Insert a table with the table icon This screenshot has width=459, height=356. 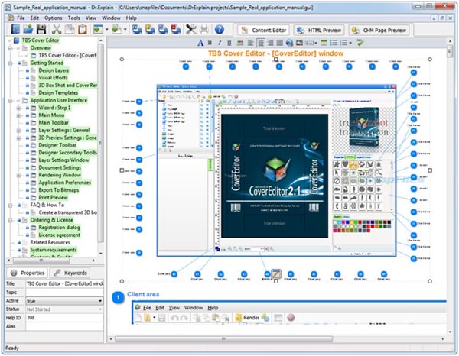pyautogui.click(x=324, y=43)
